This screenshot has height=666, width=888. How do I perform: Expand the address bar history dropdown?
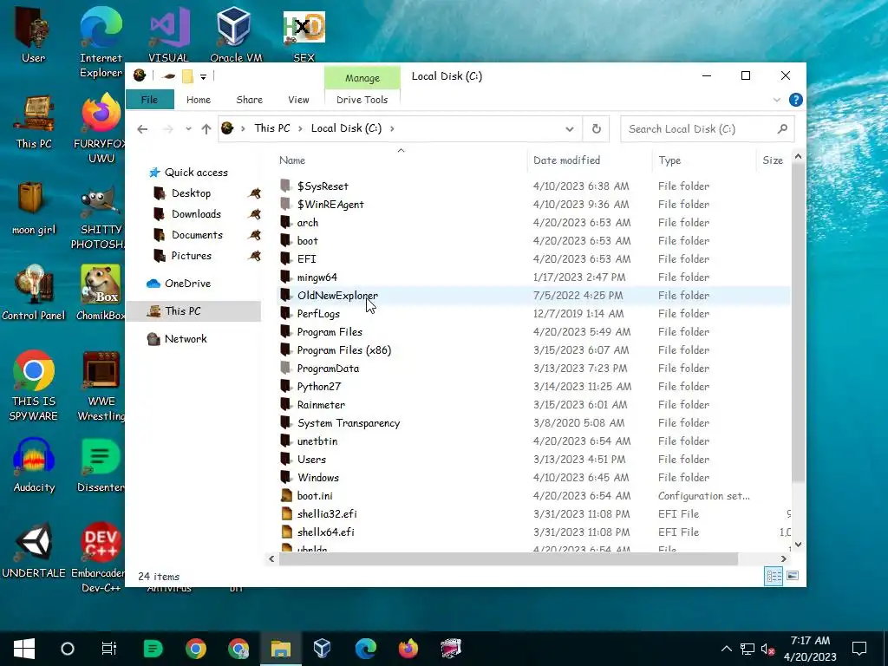(569, 129)
